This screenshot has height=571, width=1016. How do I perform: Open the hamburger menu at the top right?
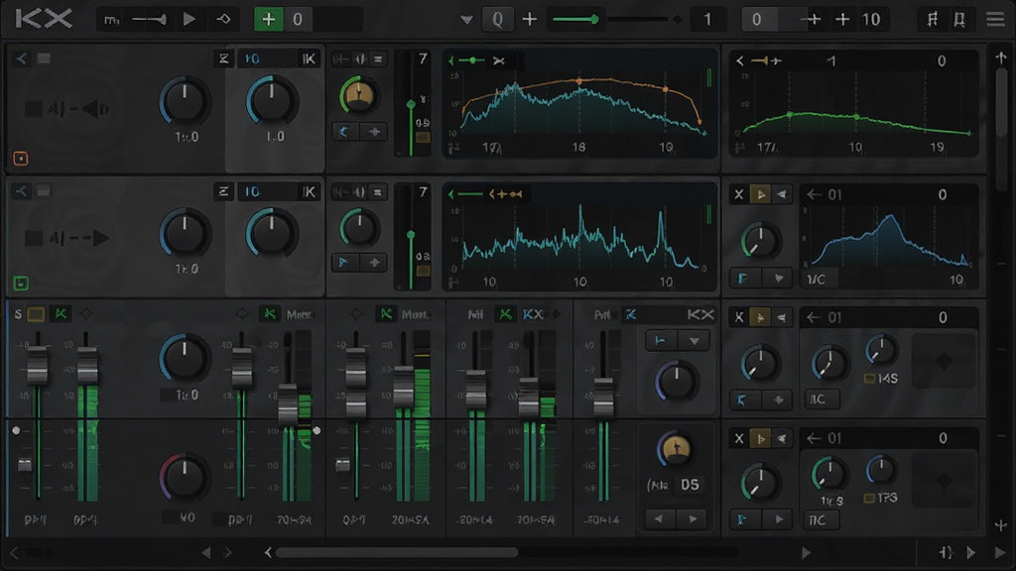(995, 20)
